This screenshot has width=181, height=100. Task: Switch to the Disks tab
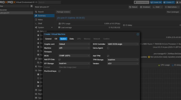coord(72,39)
